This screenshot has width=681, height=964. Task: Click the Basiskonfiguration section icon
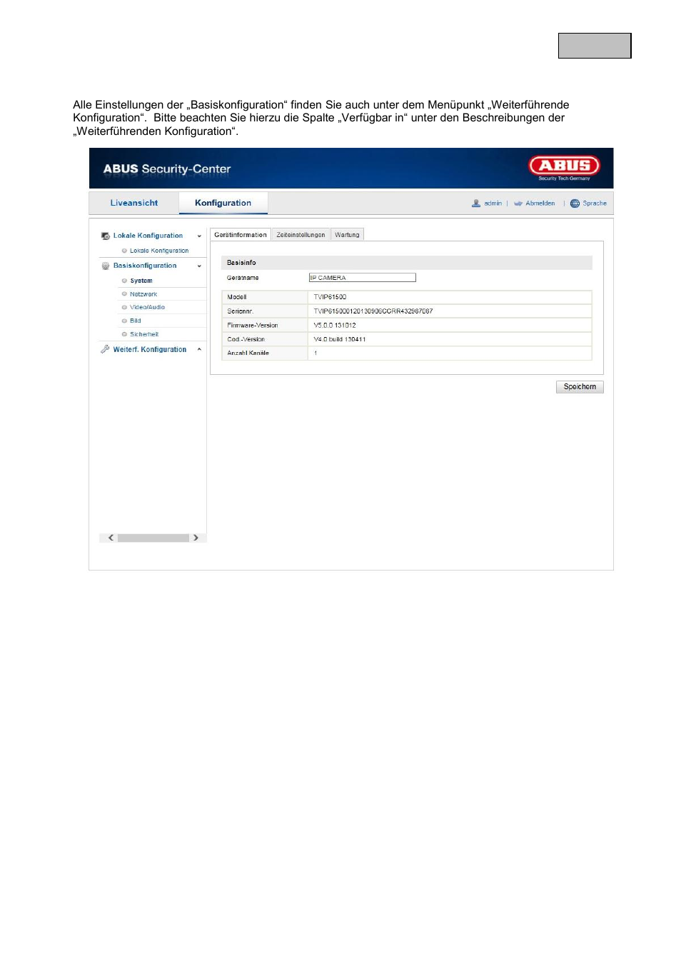(x=106, y=266)
